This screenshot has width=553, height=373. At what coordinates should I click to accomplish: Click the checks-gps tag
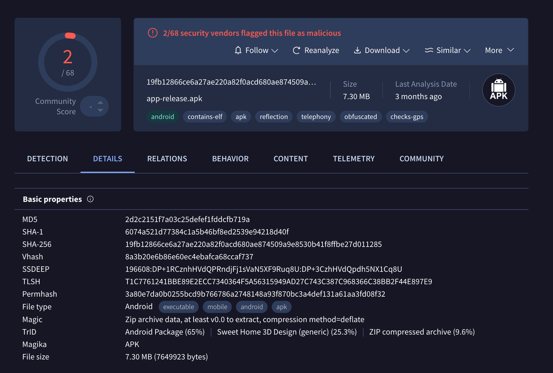pos(407,117)
